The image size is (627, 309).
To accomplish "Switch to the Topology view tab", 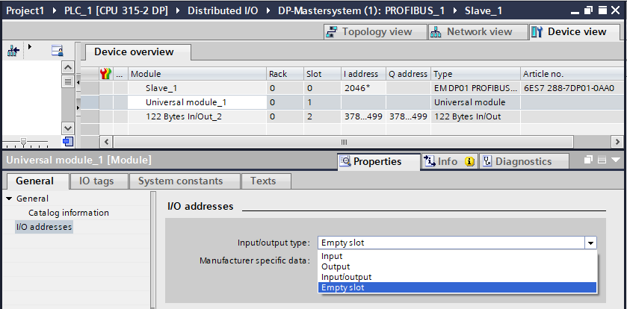I will [369, 32].
